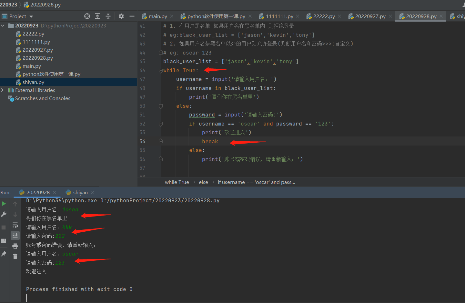Select main.py in project tree
Image resolution: width=465 pixels, height=303 pixels.
32,66
